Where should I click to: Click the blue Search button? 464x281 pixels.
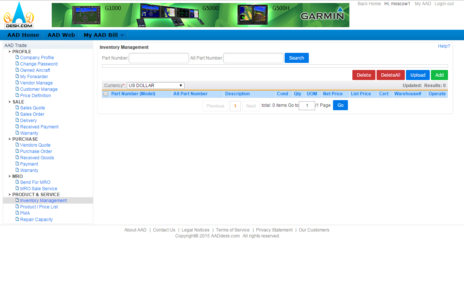(297, 58)
